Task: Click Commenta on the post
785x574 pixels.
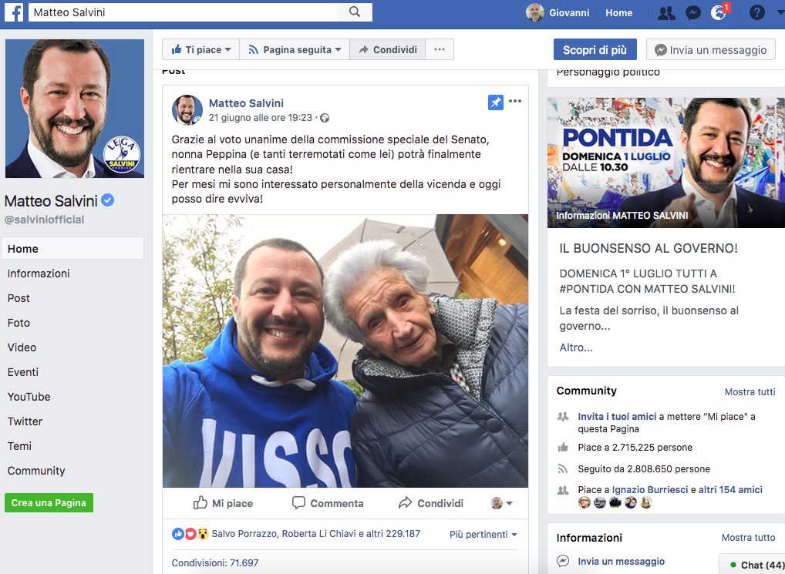Action: tap(328, 503)
